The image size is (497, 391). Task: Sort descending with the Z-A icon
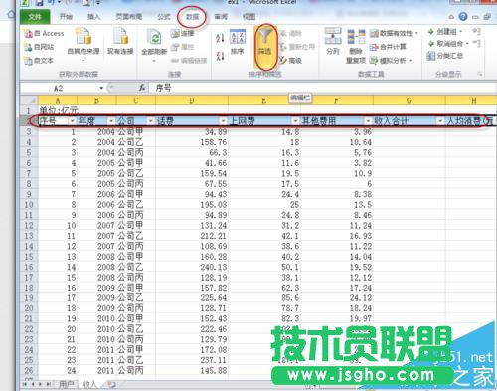220,56
